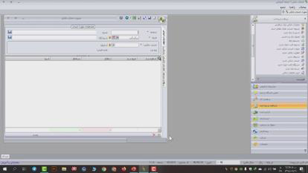This screenshot has height=173, width=308.
Task: Click the gray icon at the form toolbar's left end
Action: click(x=121, y=18)
